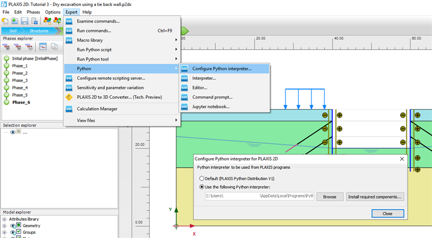Click the icon beside Examine commands
Screen dimensions: 432x238
pos(69,21)
